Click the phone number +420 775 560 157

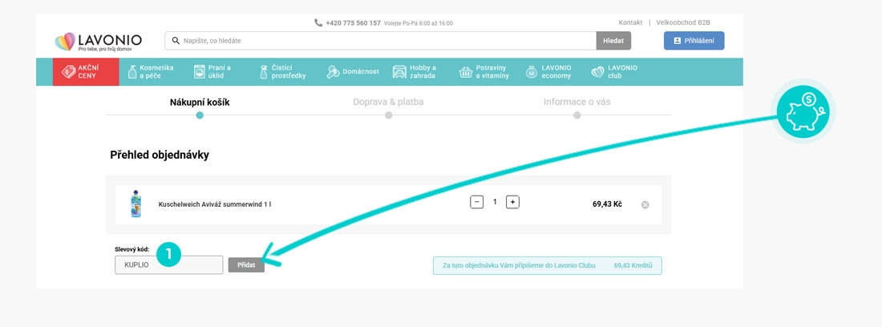click(354, 23)
